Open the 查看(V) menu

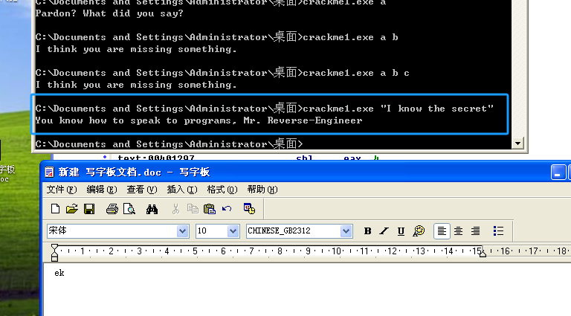tap(142, 190)
